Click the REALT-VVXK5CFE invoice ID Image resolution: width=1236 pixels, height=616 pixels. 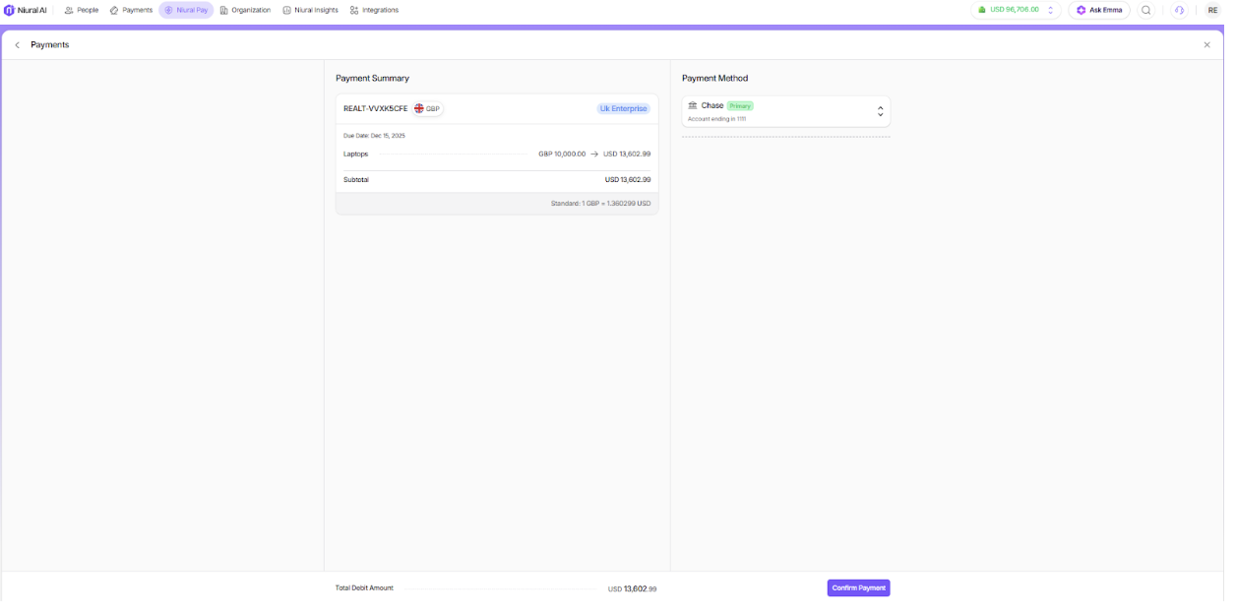375,108
